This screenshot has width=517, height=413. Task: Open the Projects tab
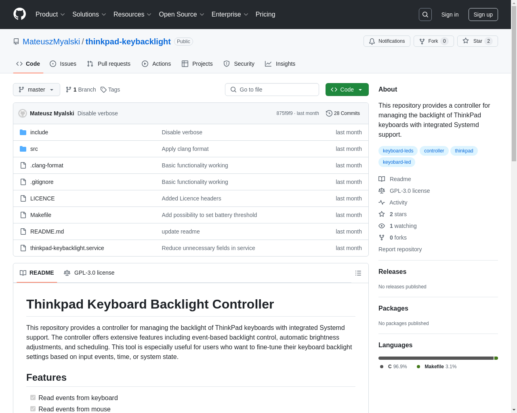point(197,64)
